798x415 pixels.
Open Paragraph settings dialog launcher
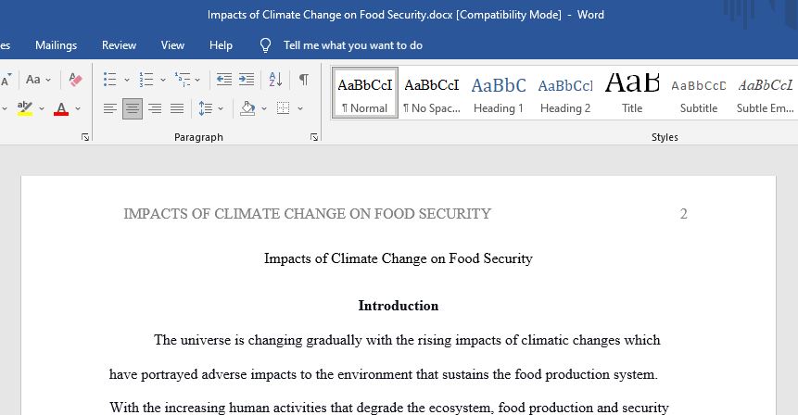coord(314,137)
